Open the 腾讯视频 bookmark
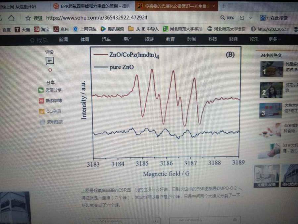This screenshot has height=224, width=298. [x=112, y=29]
